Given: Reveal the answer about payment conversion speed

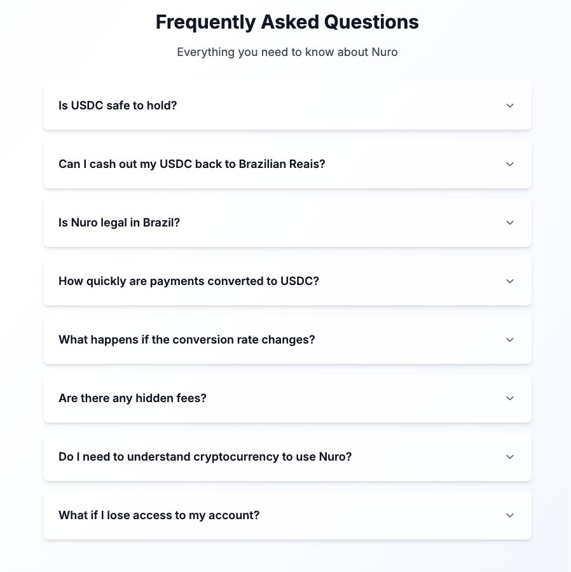Looking at the screenshot, I should point(286,281).
